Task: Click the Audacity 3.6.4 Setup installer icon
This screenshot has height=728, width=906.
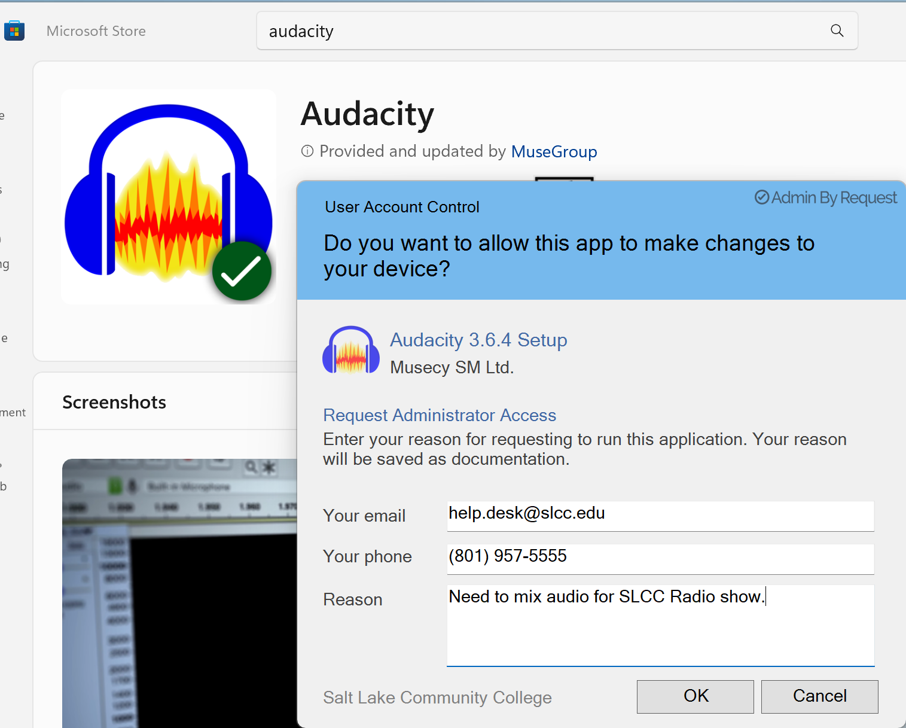Action: (351, 351)
